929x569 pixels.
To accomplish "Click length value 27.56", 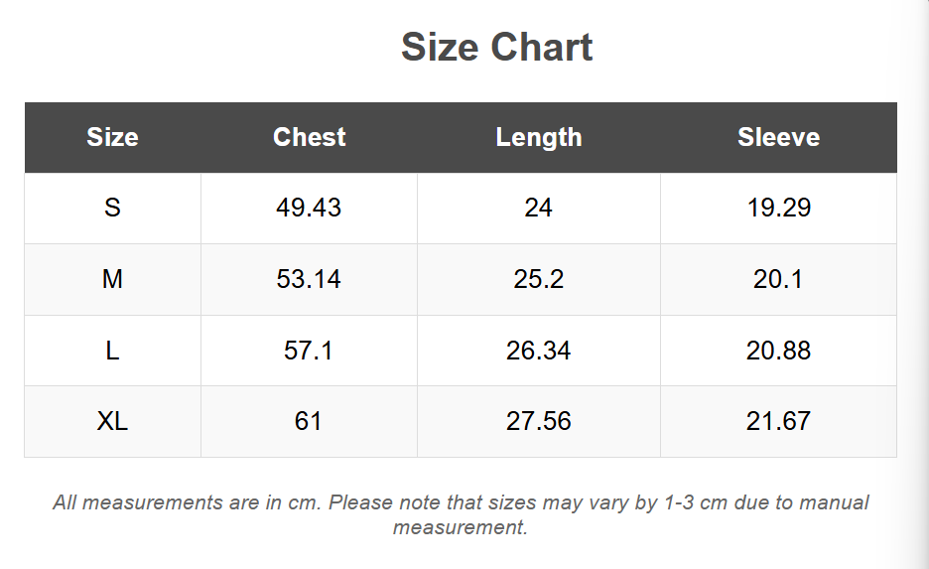I will pyautogui.click(x=538, y=421).
